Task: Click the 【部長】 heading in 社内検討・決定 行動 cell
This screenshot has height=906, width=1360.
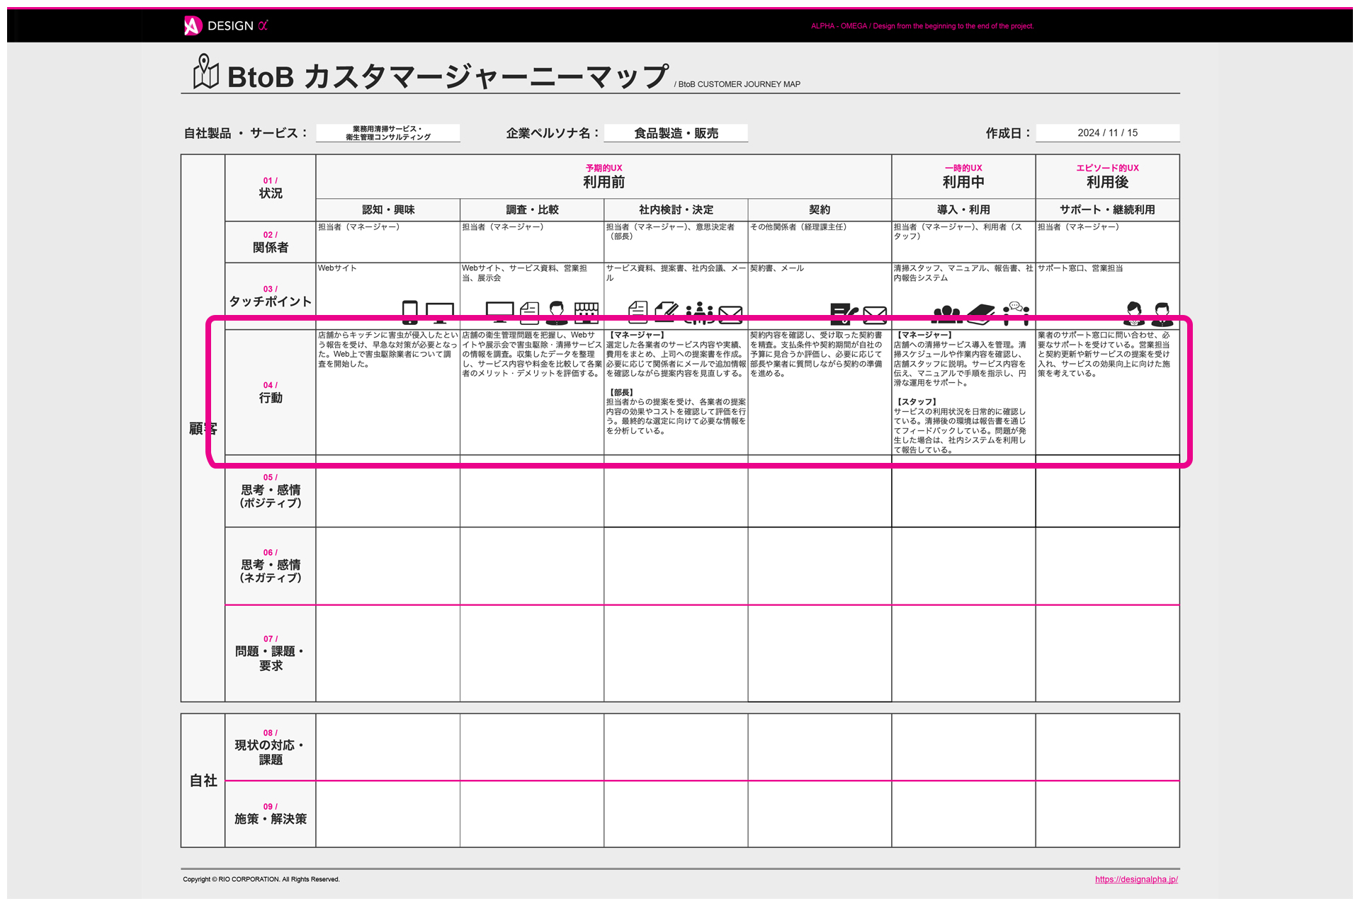Action: tap(620, 392)
